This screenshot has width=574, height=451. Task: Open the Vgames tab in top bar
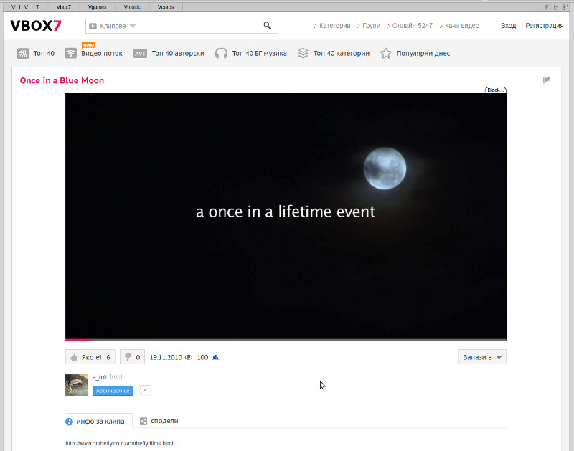tap(97, 6)
